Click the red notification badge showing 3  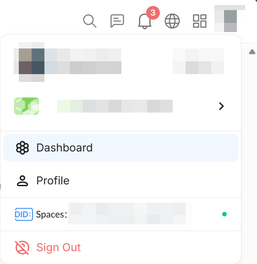pyautogui.click(x=153, y=13)
